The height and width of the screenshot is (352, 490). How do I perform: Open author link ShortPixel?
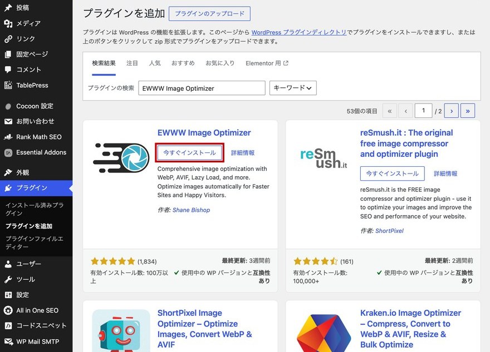[x=389, y=231]
